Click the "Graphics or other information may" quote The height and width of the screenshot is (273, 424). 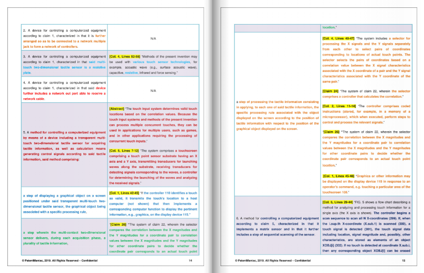click(x=366, y=184)
